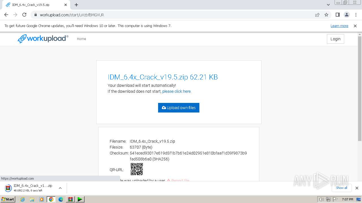Switch to Chrome in taskbar
This screenshot has height=203, width=362.
51,199
